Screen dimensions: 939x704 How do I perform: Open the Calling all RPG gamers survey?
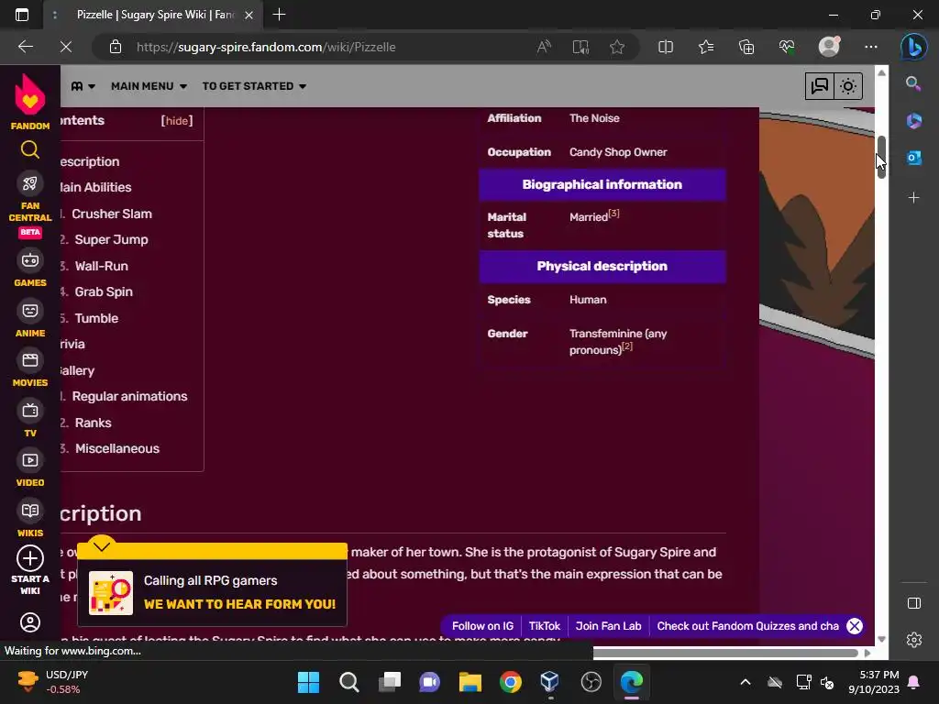coord(213,593)
